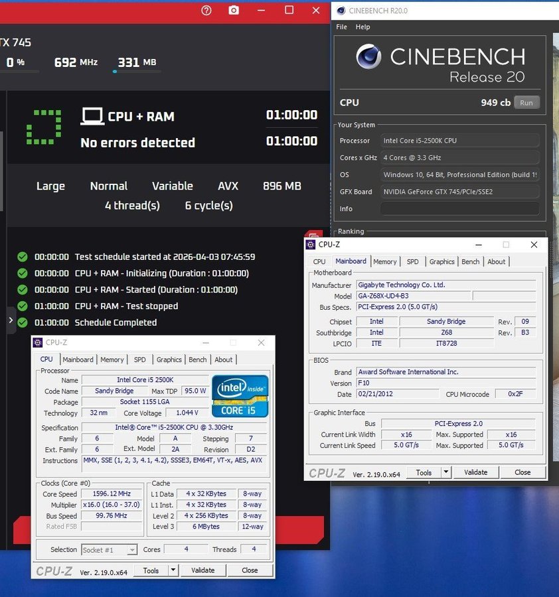Click the checkmark next to Schedule Completed
Screen dimensions: 559x597
tap(23, 322)
